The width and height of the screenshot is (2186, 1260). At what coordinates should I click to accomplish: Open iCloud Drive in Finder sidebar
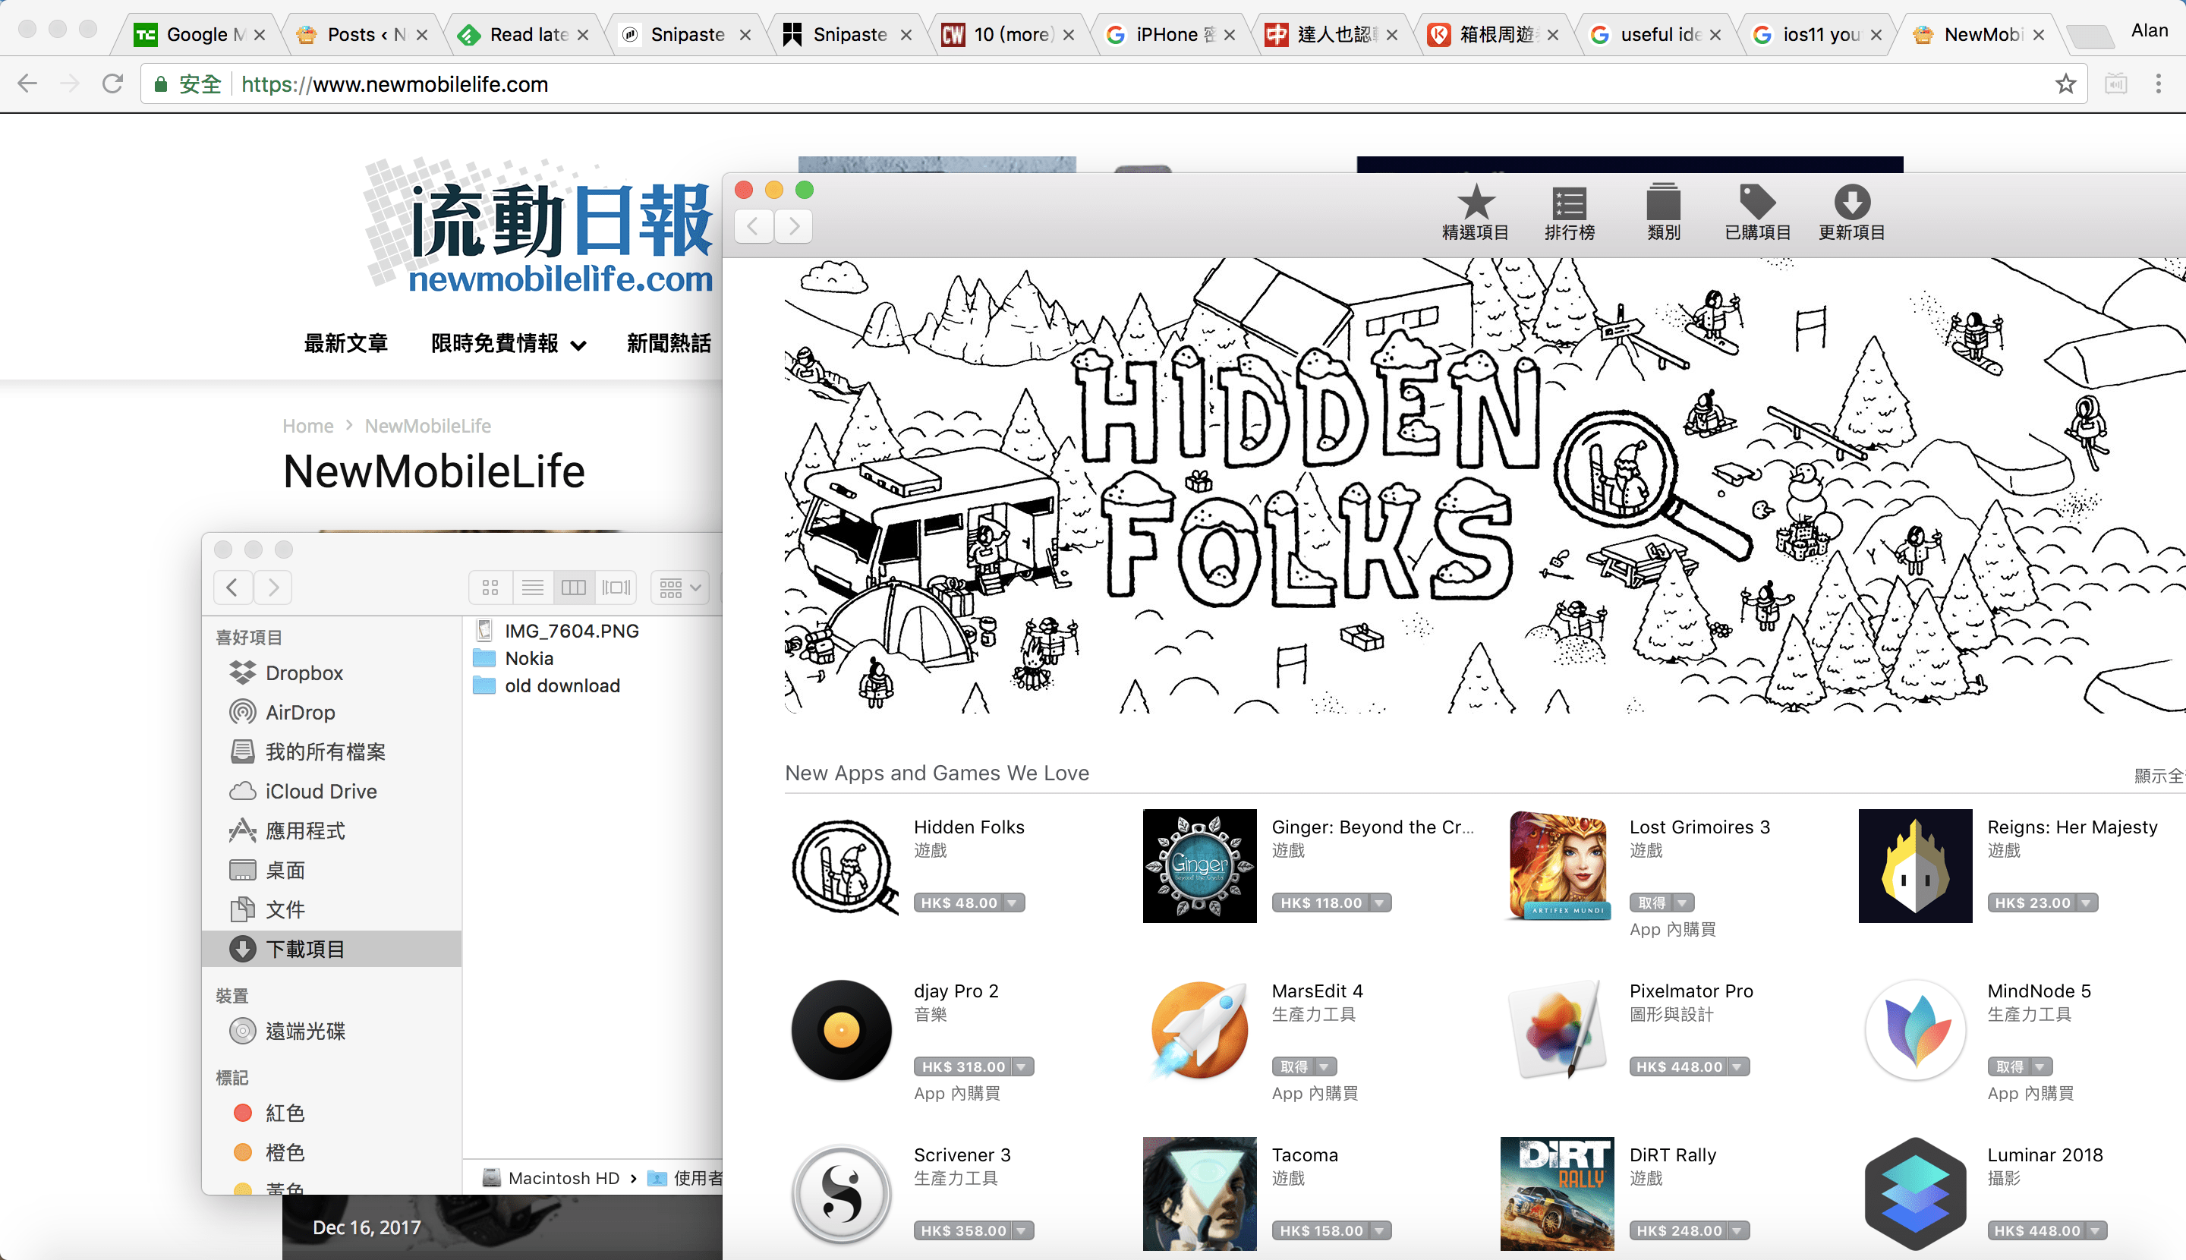point(320,791)
